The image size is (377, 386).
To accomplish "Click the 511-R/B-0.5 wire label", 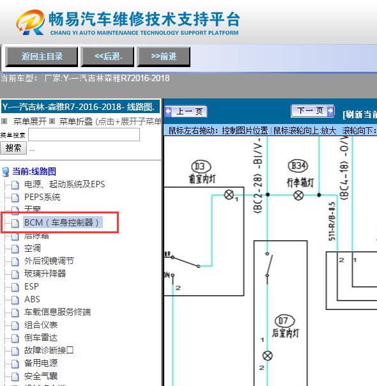I will coord(332,221).
